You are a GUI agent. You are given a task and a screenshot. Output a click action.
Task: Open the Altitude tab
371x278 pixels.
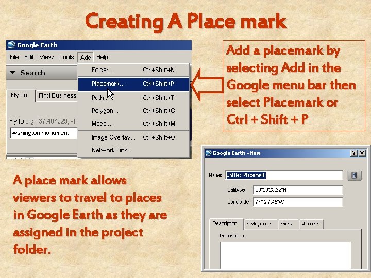click(x=311, y=224)
